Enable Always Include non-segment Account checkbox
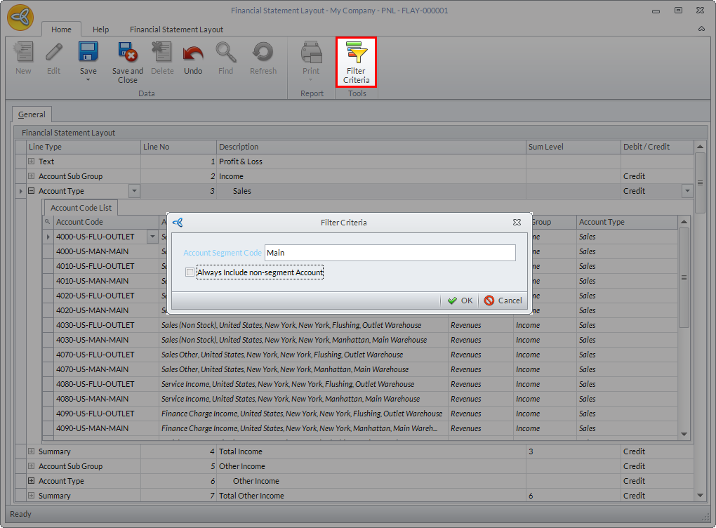Image resolution: width=716 pixels, height=528 pixels. click(x=190, y=272)
